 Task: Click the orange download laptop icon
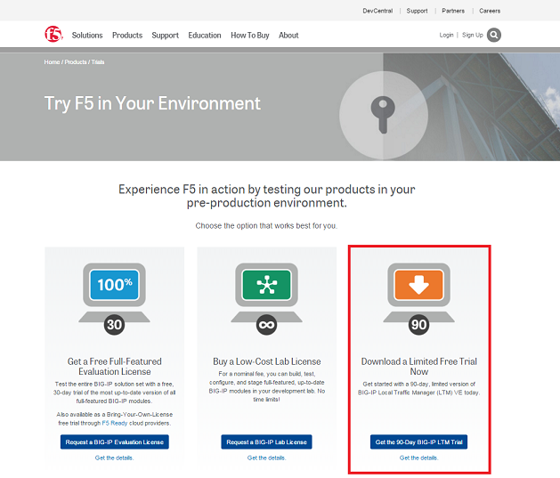[x=418, y=293]
